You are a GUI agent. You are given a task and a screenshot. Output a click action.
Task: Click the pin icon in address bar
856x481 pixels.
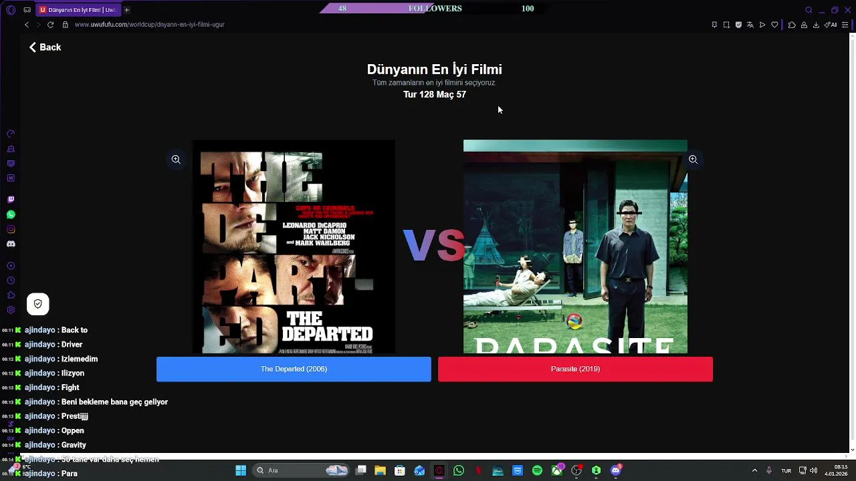coord(714,25)
